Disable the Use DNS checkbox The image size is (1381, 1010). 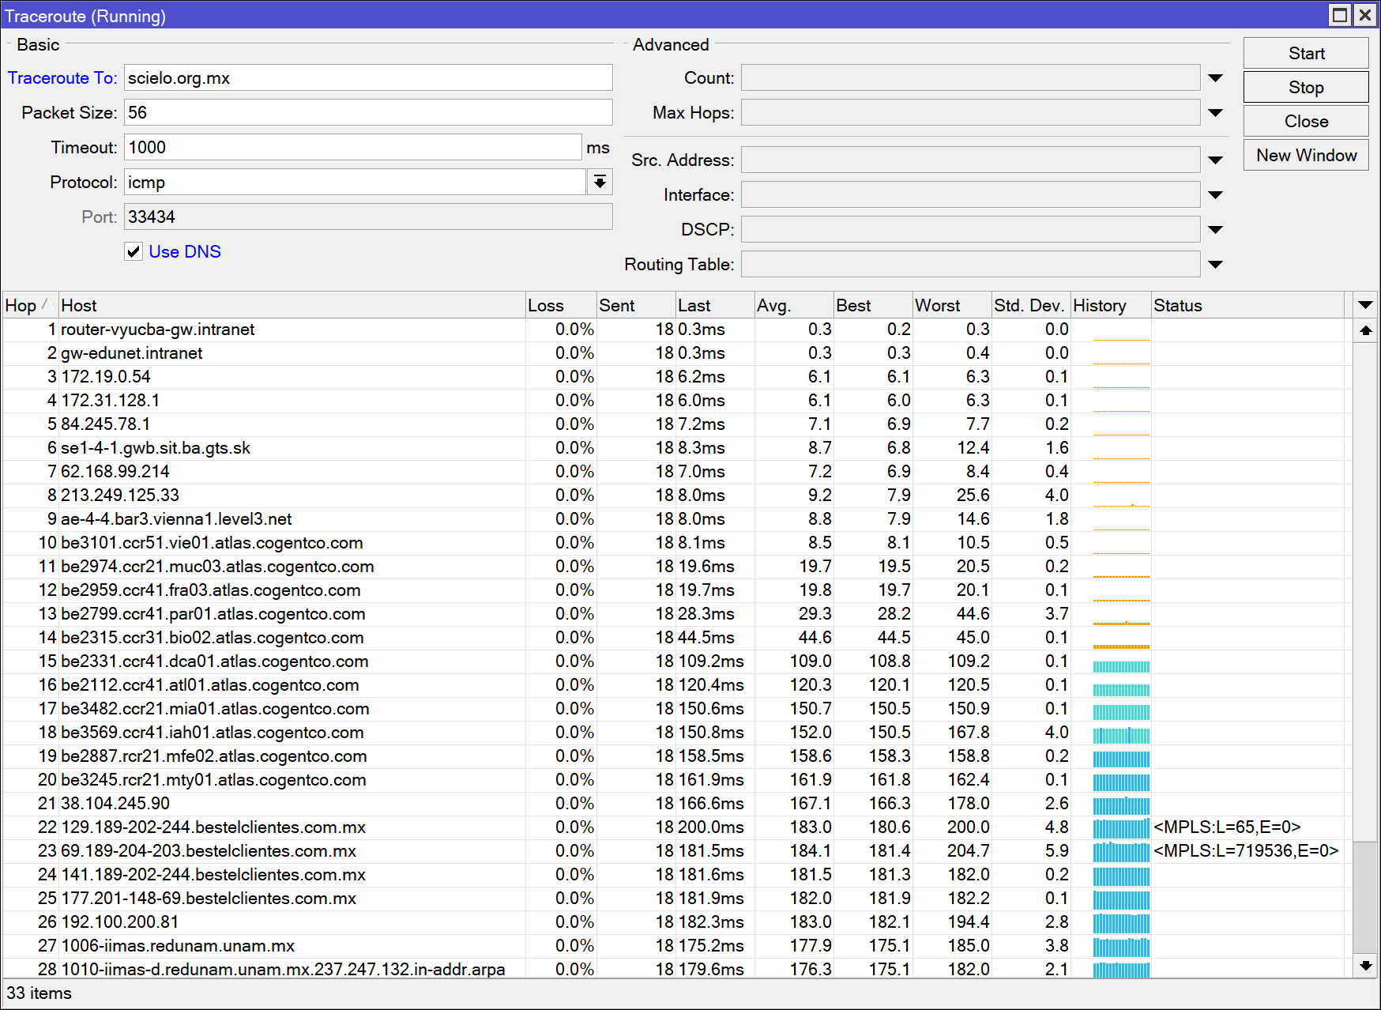[134, 251]
